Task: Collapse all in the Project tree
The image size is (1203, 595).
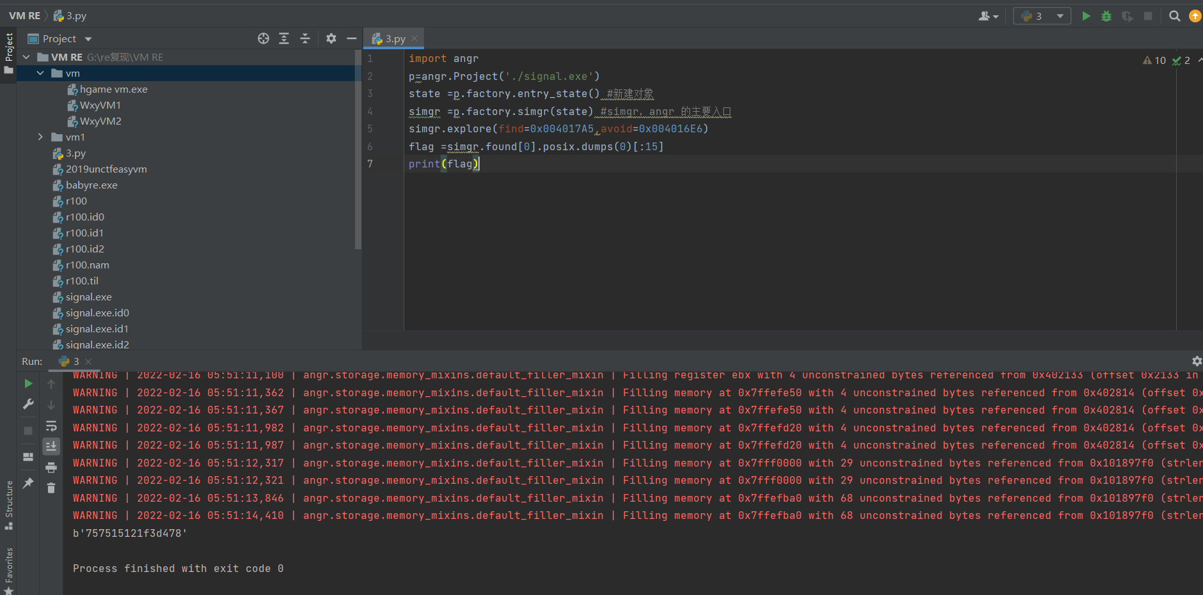Action: point(305,38)
